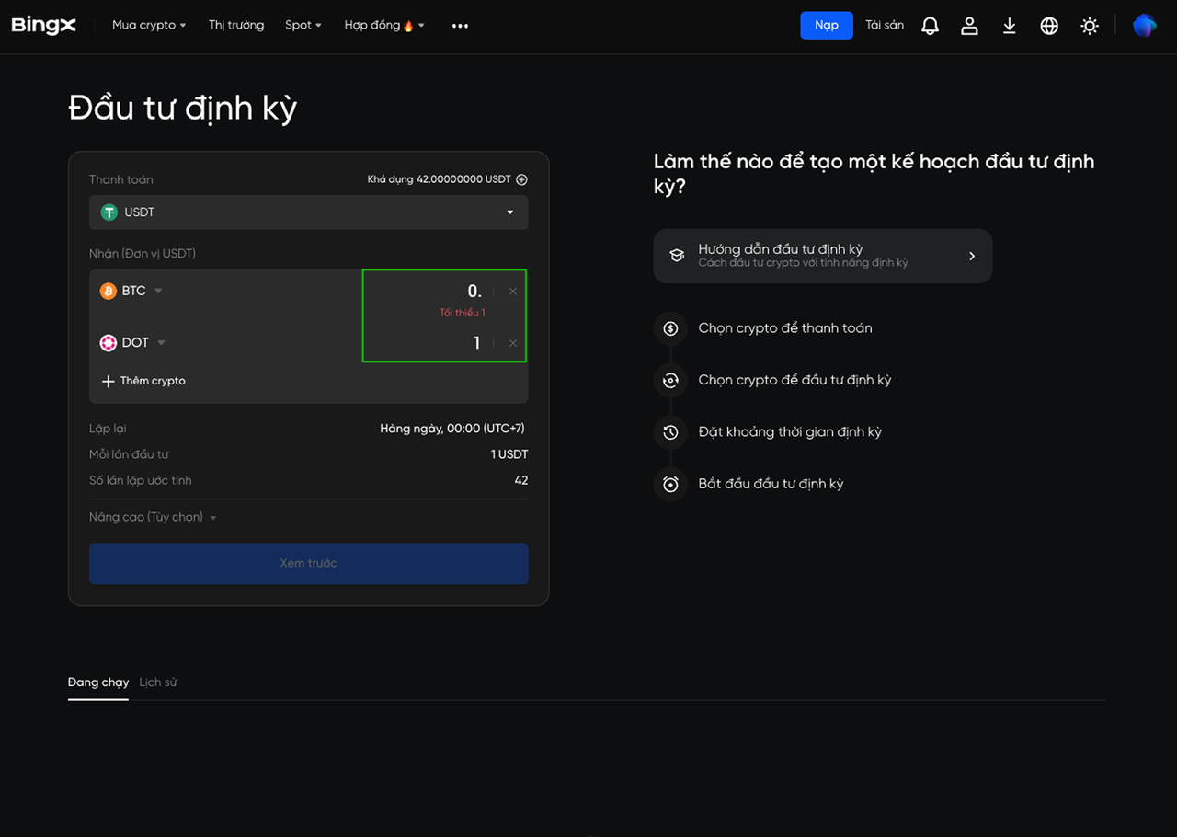Click the BingX logo
Image resolution: width=1177 pixels, height=837 pixels.
(43, 26)
